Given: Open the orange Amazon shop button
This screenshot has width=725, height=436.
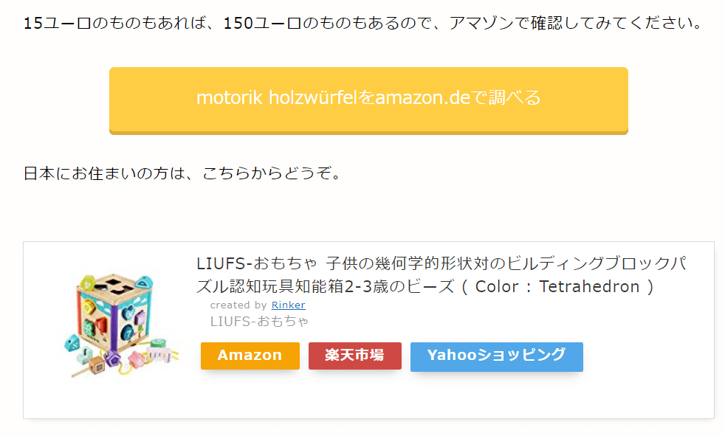Looking at the screenshot, I should (250, 356).
